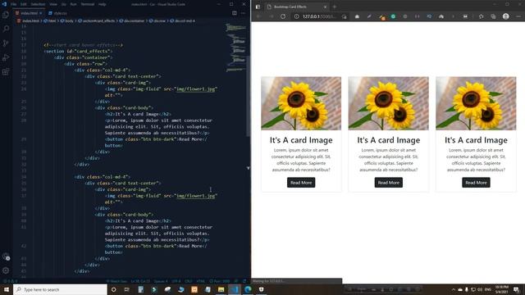
Task: Open the vertical tabs icon in browser
Action: click(x=258, y=7)
